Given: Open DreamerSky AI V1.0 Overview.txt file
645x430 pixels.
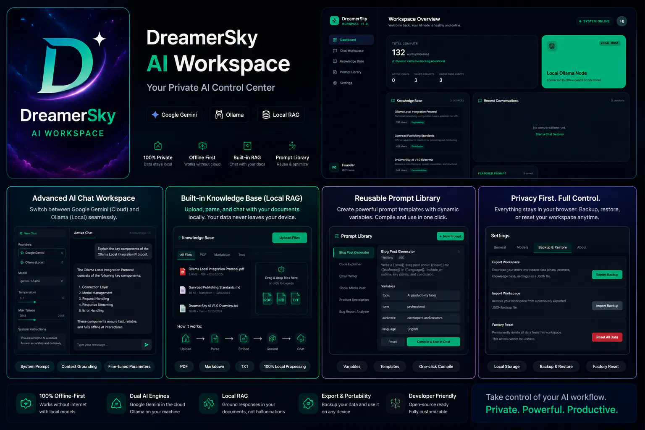Looking at the screenshot, I should click(214, 308).
